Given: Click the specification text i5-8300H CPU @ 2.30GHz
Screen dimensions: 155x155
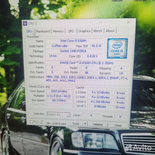Looking at the screenshot, I should [x=86, y=63].
